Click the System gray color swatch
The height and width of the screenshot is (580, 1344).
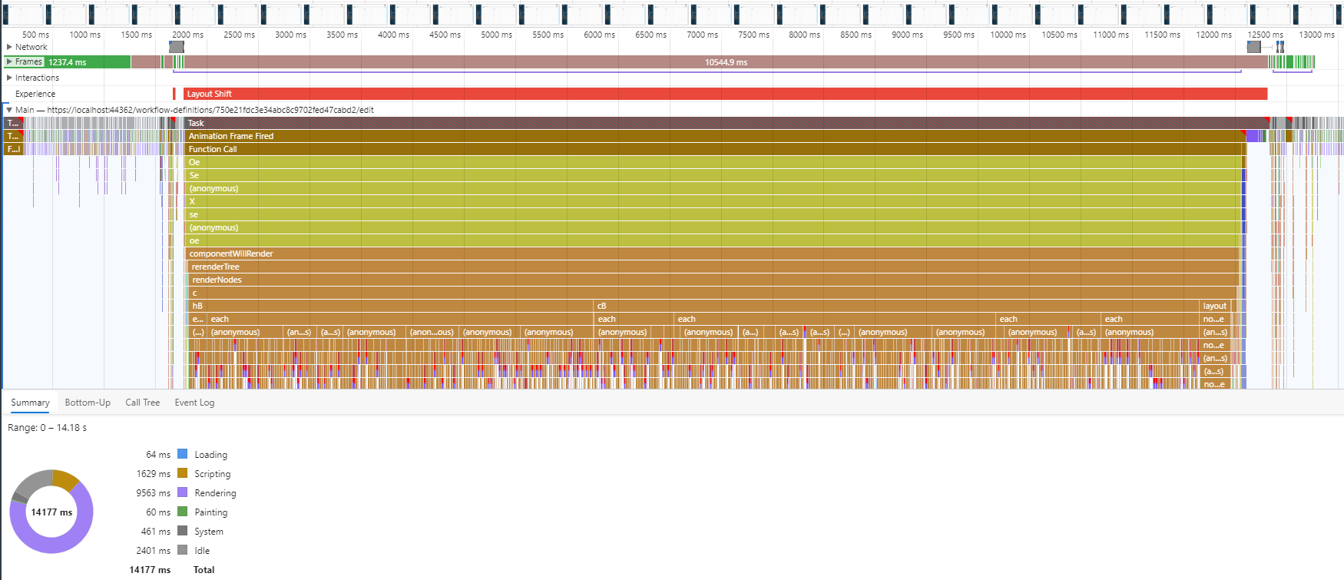coord(183,531)
